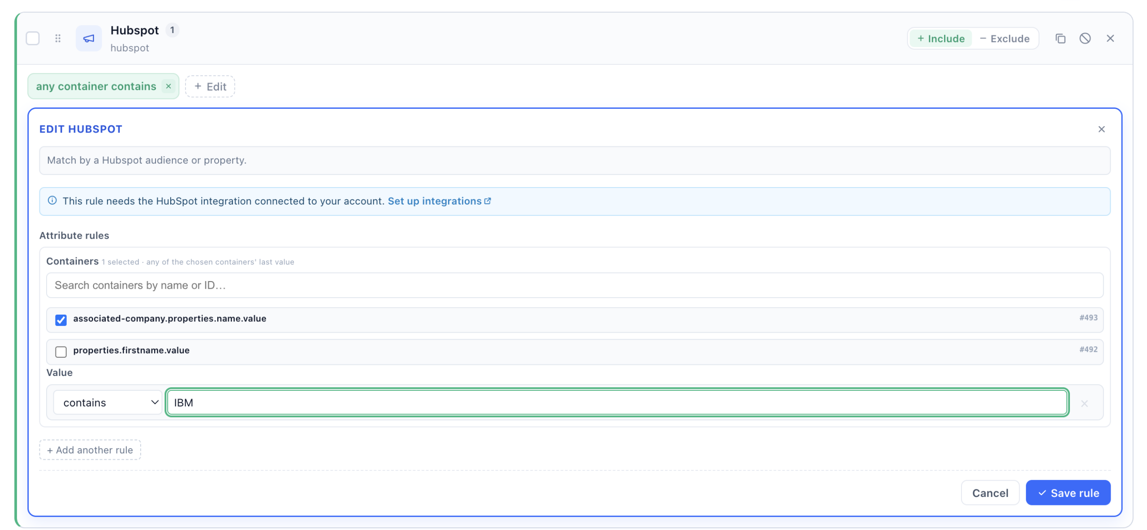Cancel the rule edit

pos(990,493)
